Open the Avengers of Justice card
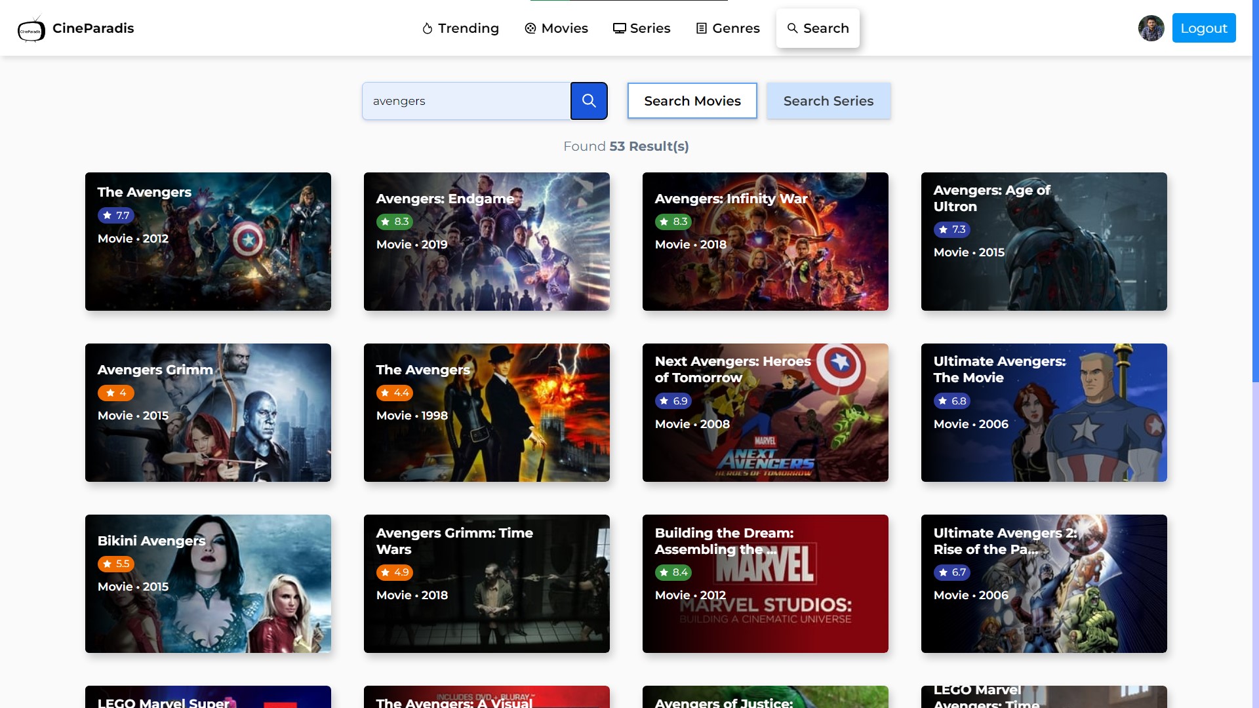Screen dimensions: 1259x708 tap(765, 697)
